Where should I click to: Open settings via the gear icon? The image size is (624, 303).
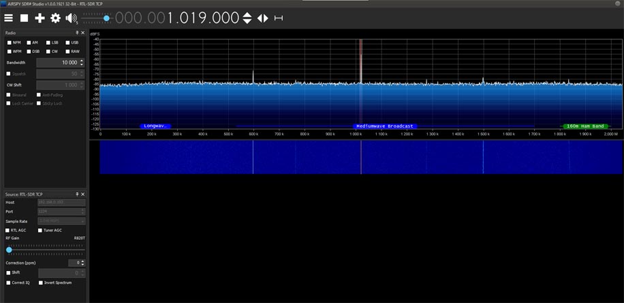tap(55, 18)
